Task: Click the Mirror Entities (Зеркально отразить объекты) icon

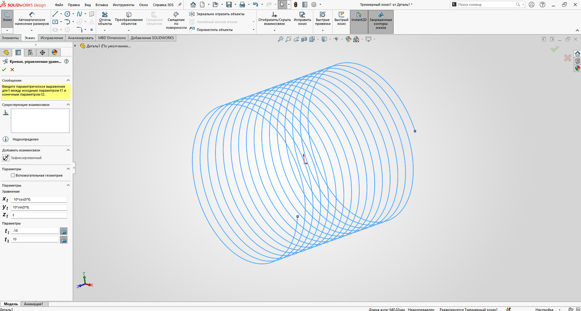Action: pyautogui.click(x=192, y=14)
